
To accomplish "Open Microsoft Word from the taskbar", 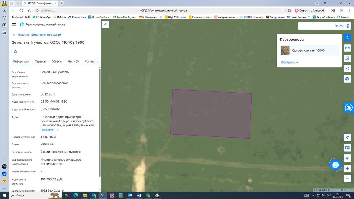I will pyautogui.click(x=139, y=195).
